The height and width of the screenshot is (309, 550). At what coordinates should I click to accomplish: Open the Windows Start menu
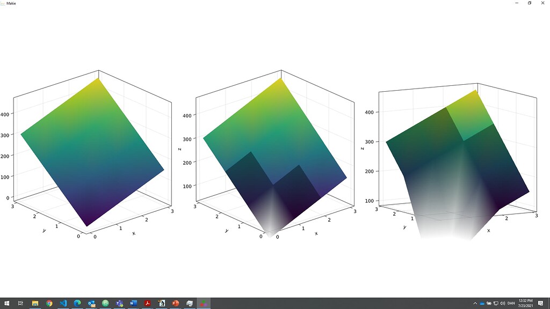pyautogui.click(x=6, y=304)
